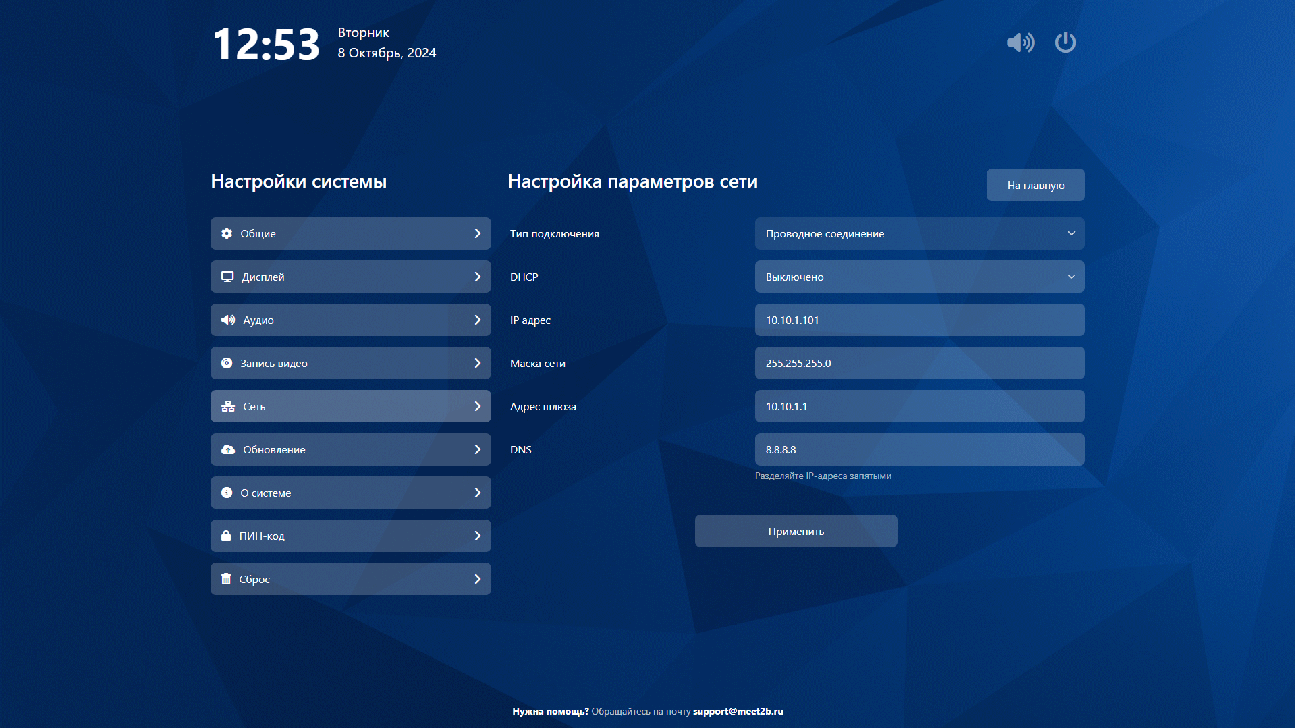Viewport: 1295px width, 728px height.
Task: Click the record disc icon beside Запись видео
Action: (x=227, y=363)
